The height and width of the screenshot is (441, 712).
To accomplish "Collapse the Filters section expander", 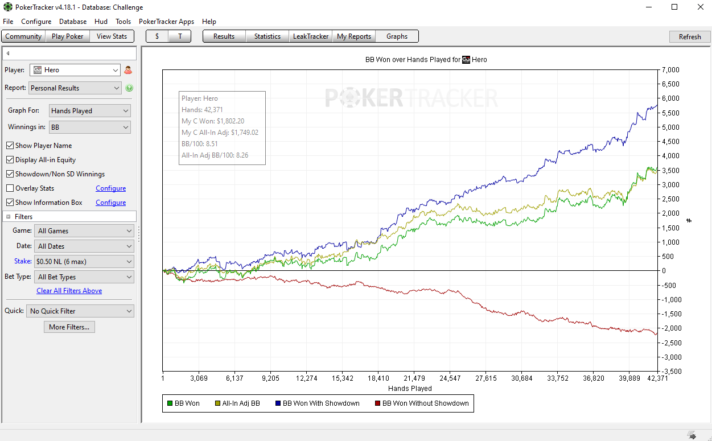I will (x=9, y=217).
